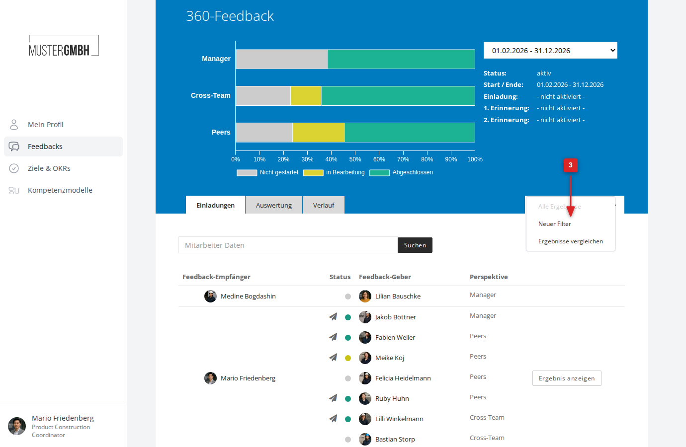Viewport: 686px width, 447px height.
Task: Open Kompetenzmodelle in the sidebar
Action: pos(63,190)
